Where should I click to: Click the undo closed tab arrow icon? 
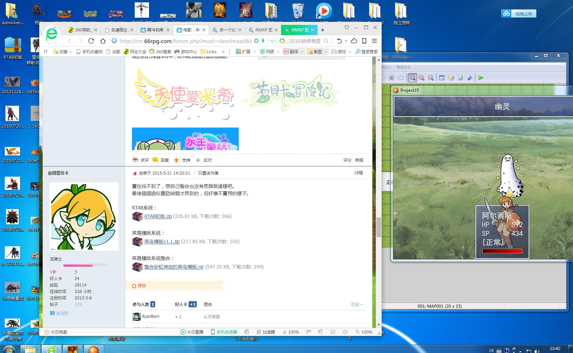click(339, 41)
